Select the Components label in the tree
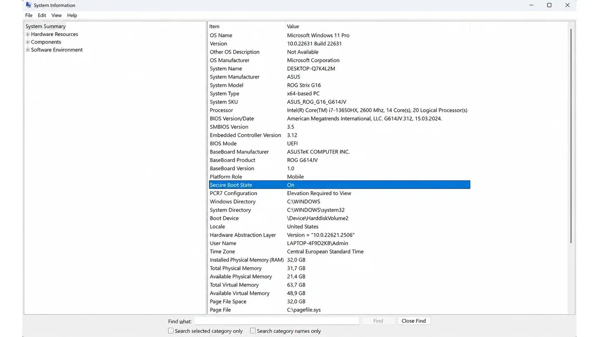The height and width of the screenshot is (337, 599). click(46, 42)
